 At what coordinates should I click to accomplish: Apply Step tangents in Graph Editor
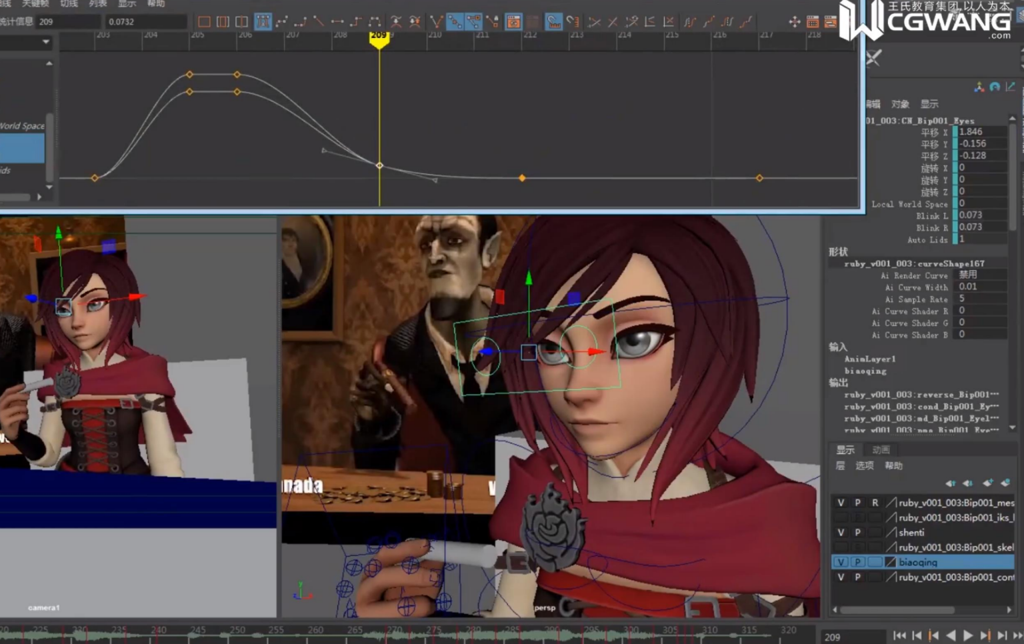pyautogui.click(x=356, y=22)
